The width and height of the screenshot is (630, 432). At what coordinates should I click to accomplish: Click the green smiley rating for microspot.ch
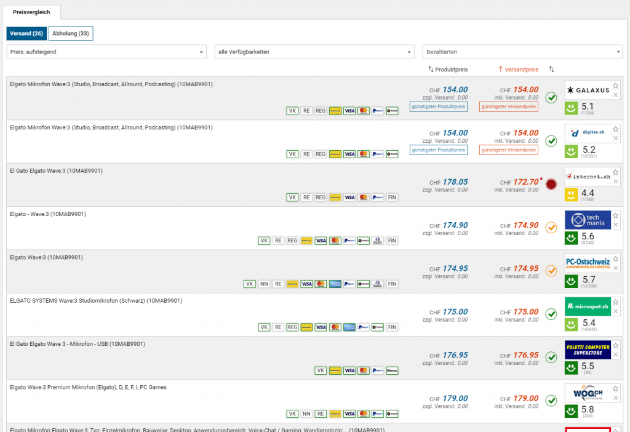click(x=572, y=324)
